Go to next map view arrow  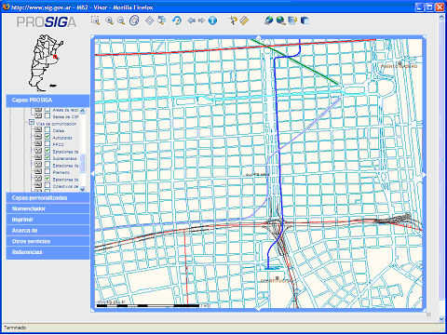(202, 20)
